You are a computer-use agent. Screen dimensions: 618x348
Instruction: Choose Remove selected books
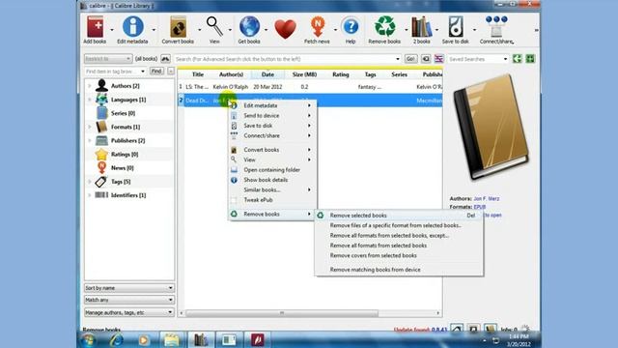tap(399, 216)
